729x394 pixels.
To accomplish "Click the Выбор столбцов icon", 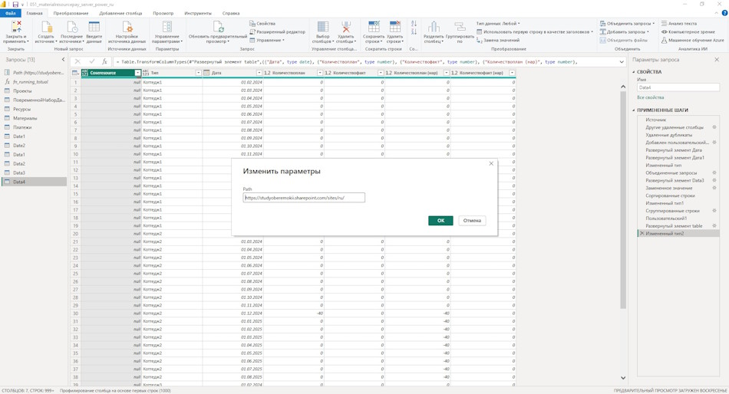I will tap(322, 27).
